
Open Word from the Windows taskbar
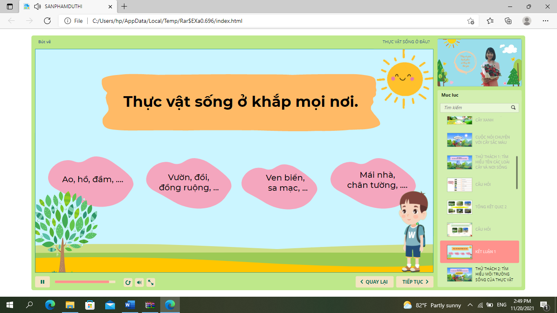(x=130, y=305)
